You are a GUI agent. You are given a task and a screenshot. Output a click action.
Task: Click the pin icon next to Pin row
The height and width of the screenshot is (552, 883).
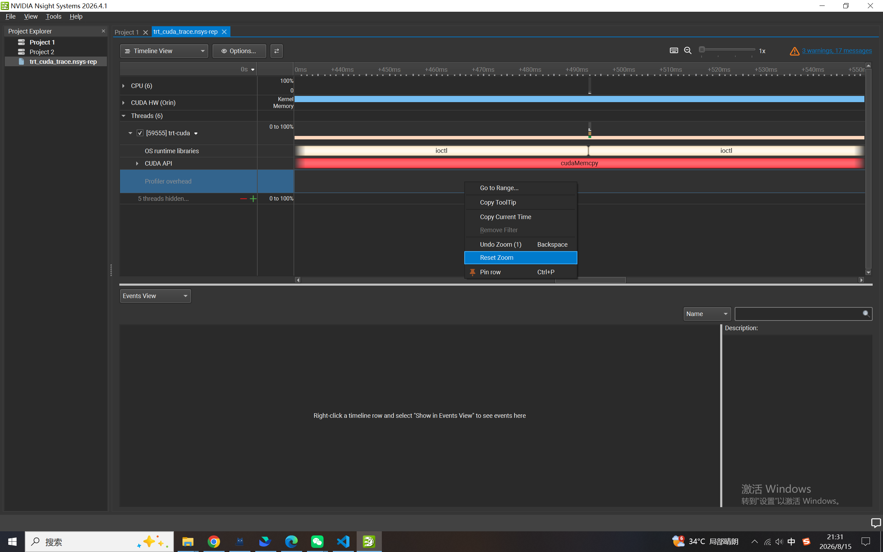(x=473, y=272)
